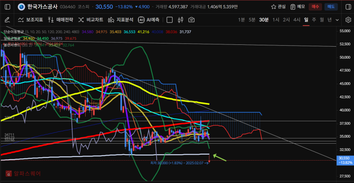Click 단순이동평균 indicator legend label

click(14, 32)
